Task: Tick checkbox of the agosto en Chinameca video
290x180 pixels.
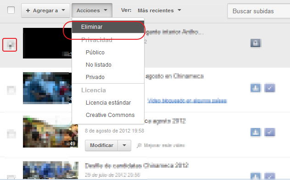Action: click(11, 90)
